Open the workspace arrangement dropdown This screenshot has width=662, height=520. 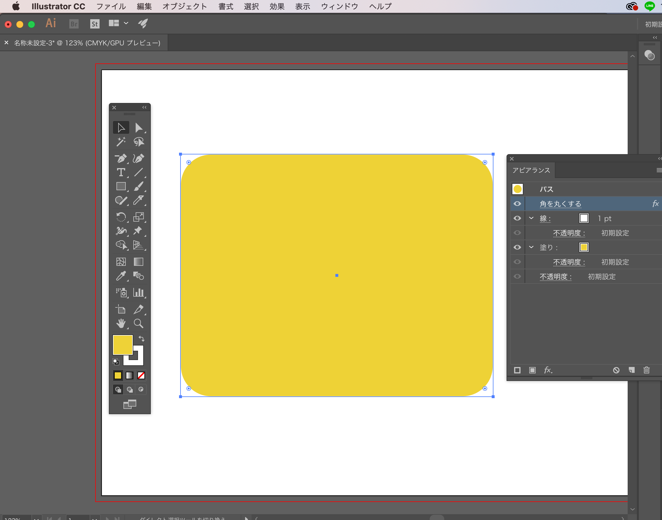click(126, 24)
